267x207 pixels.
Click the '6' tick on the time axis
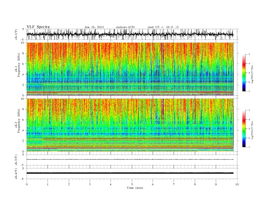153,184
